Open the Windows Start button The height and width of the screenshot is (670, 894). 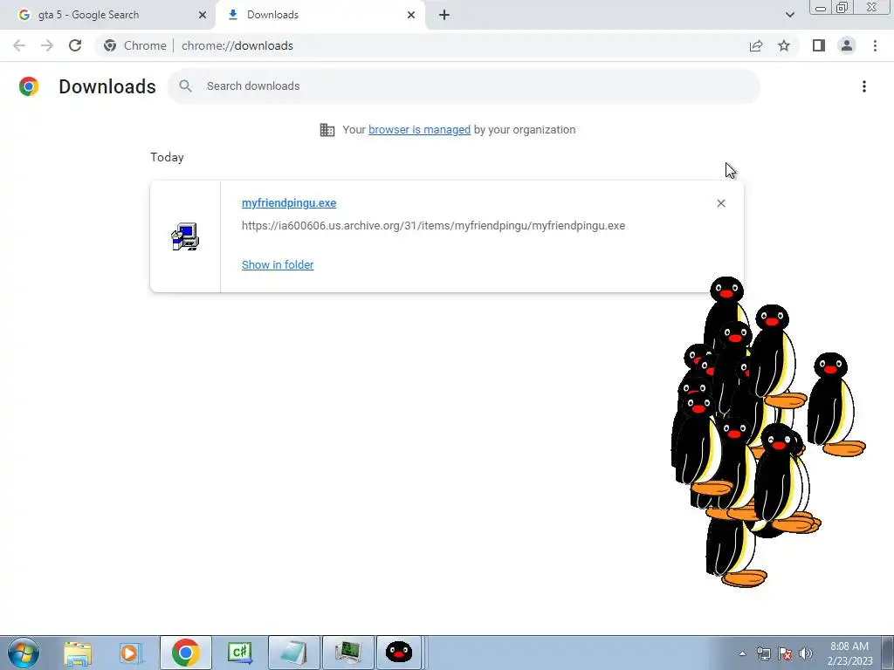[x=24, y=653]
